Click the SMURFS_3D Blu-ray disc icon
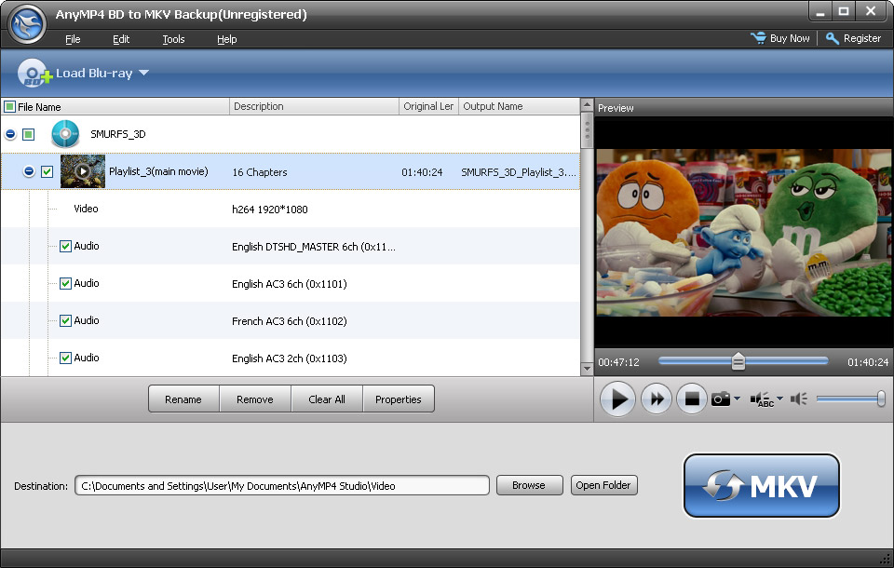 point(65,134)
